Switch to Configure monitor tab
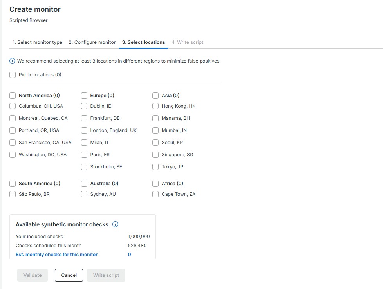 (92, 42)
